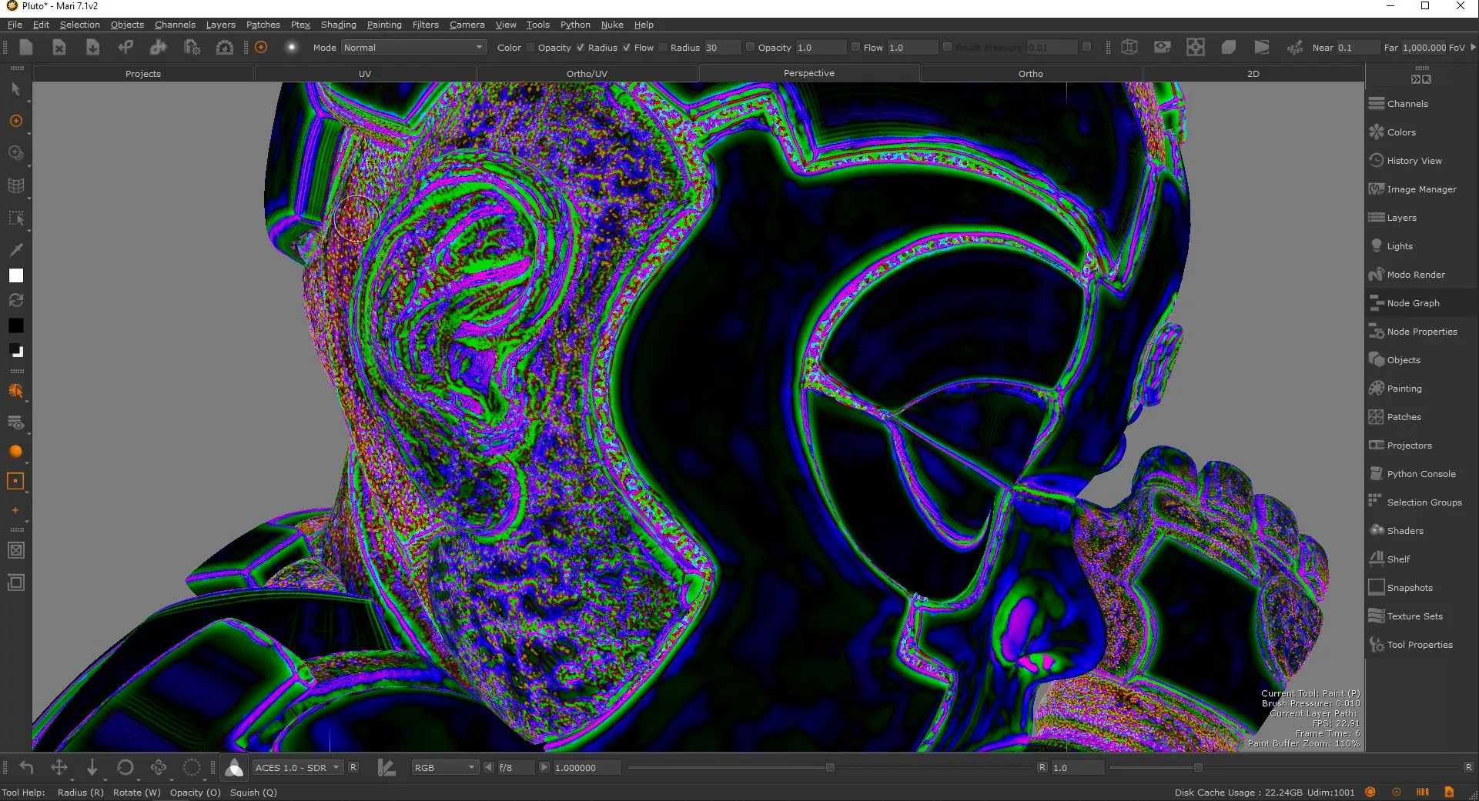Open the Colors palette
The height and width of the screenshot is (801, 1479).
(x=1393, y=132)
